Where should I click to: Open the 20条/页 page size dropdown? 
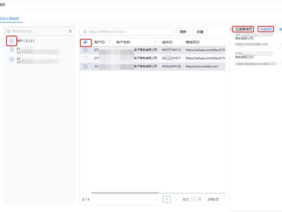(213, 199)
